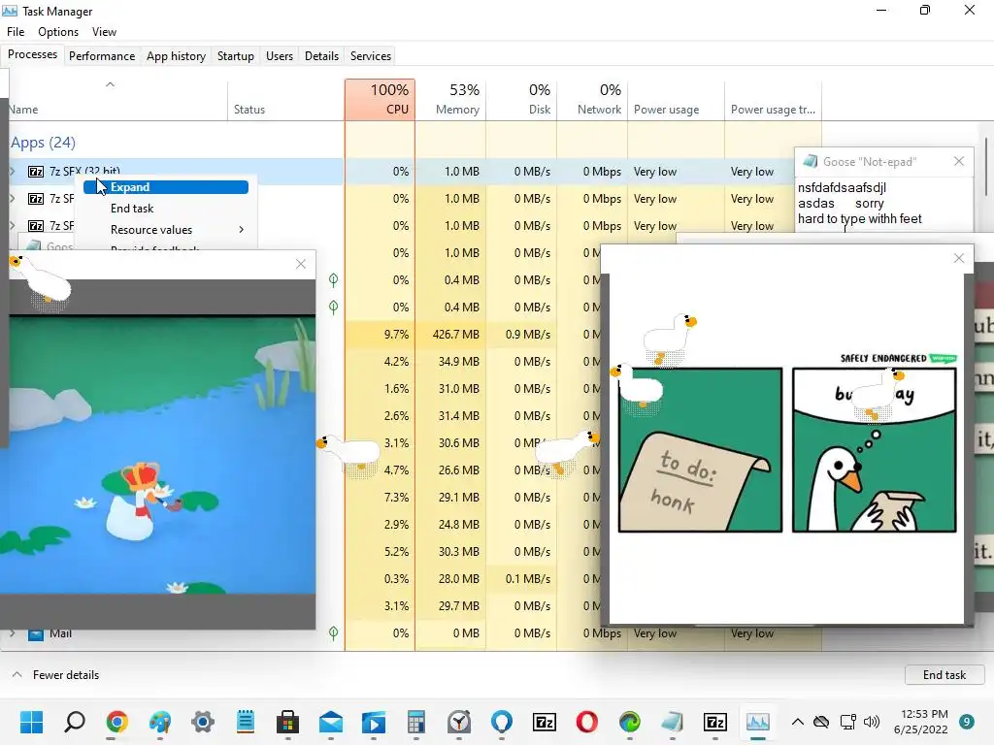Open the Windows Start menu

(x=31, y=721)
